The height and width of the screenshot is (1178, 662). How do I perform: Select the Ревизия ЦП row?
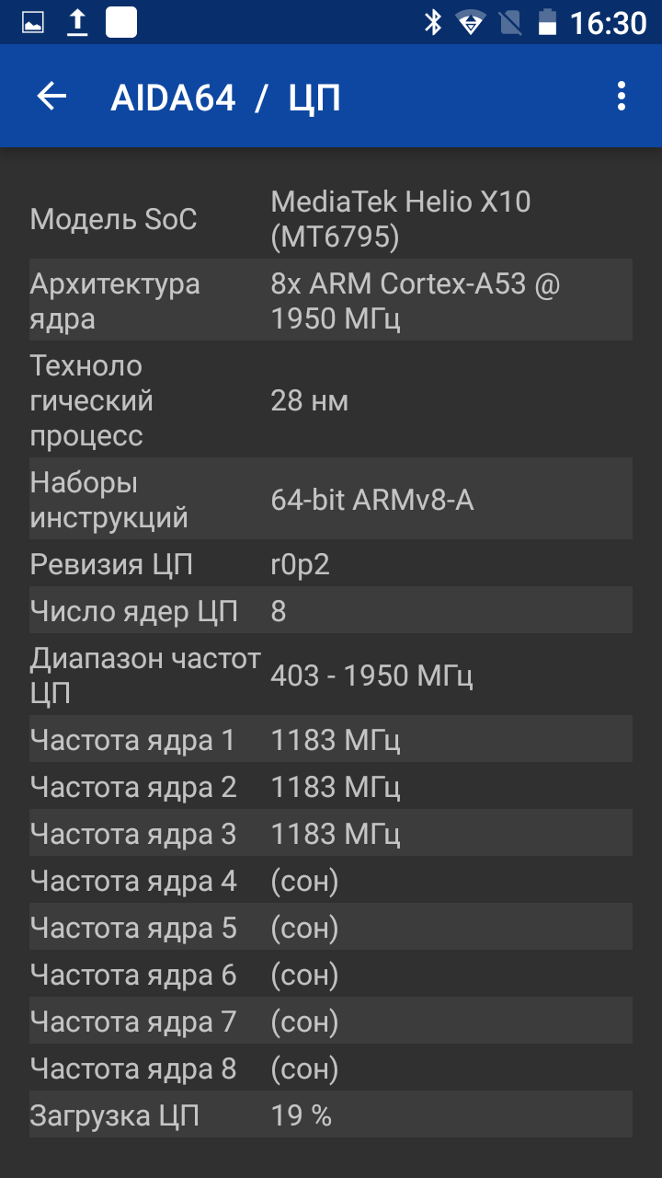pyautogui.click(x=331, y=563)
